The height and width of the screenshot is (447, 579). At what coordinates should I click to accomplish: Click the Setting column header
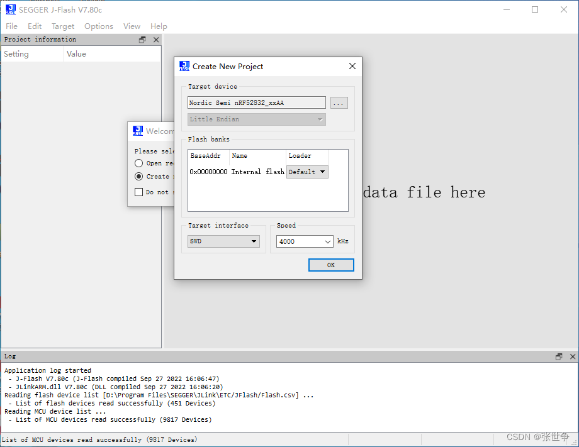point(33,54)
